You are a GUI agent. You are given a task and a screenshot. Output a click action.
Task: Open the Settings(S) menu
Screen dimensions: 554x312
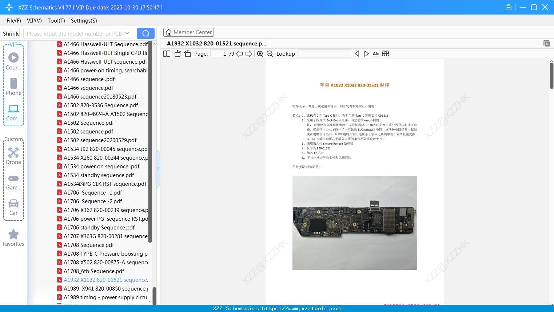coord(84,21)
